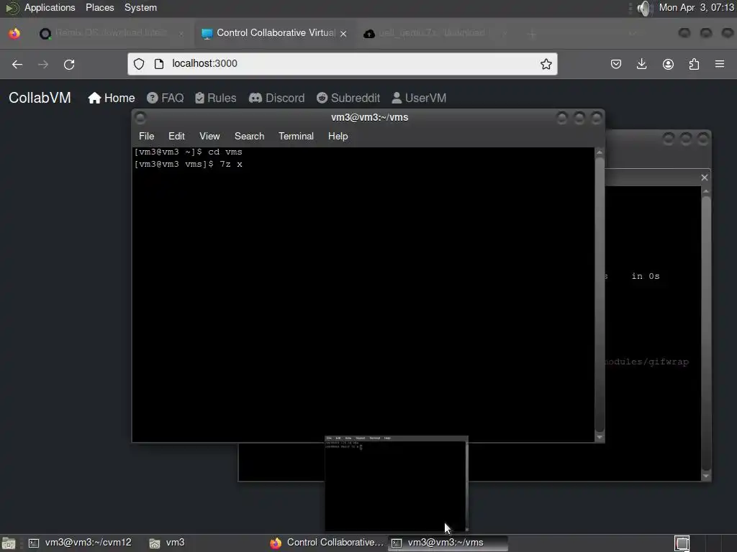Click the vms terminal scrollbar down arrow
Screen dimensions: 737x552
coord(600,437)
